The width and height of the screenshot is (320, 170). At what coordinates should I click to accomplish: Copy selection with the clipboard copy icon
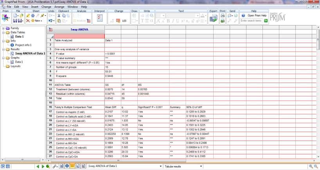tap(64, 16)
